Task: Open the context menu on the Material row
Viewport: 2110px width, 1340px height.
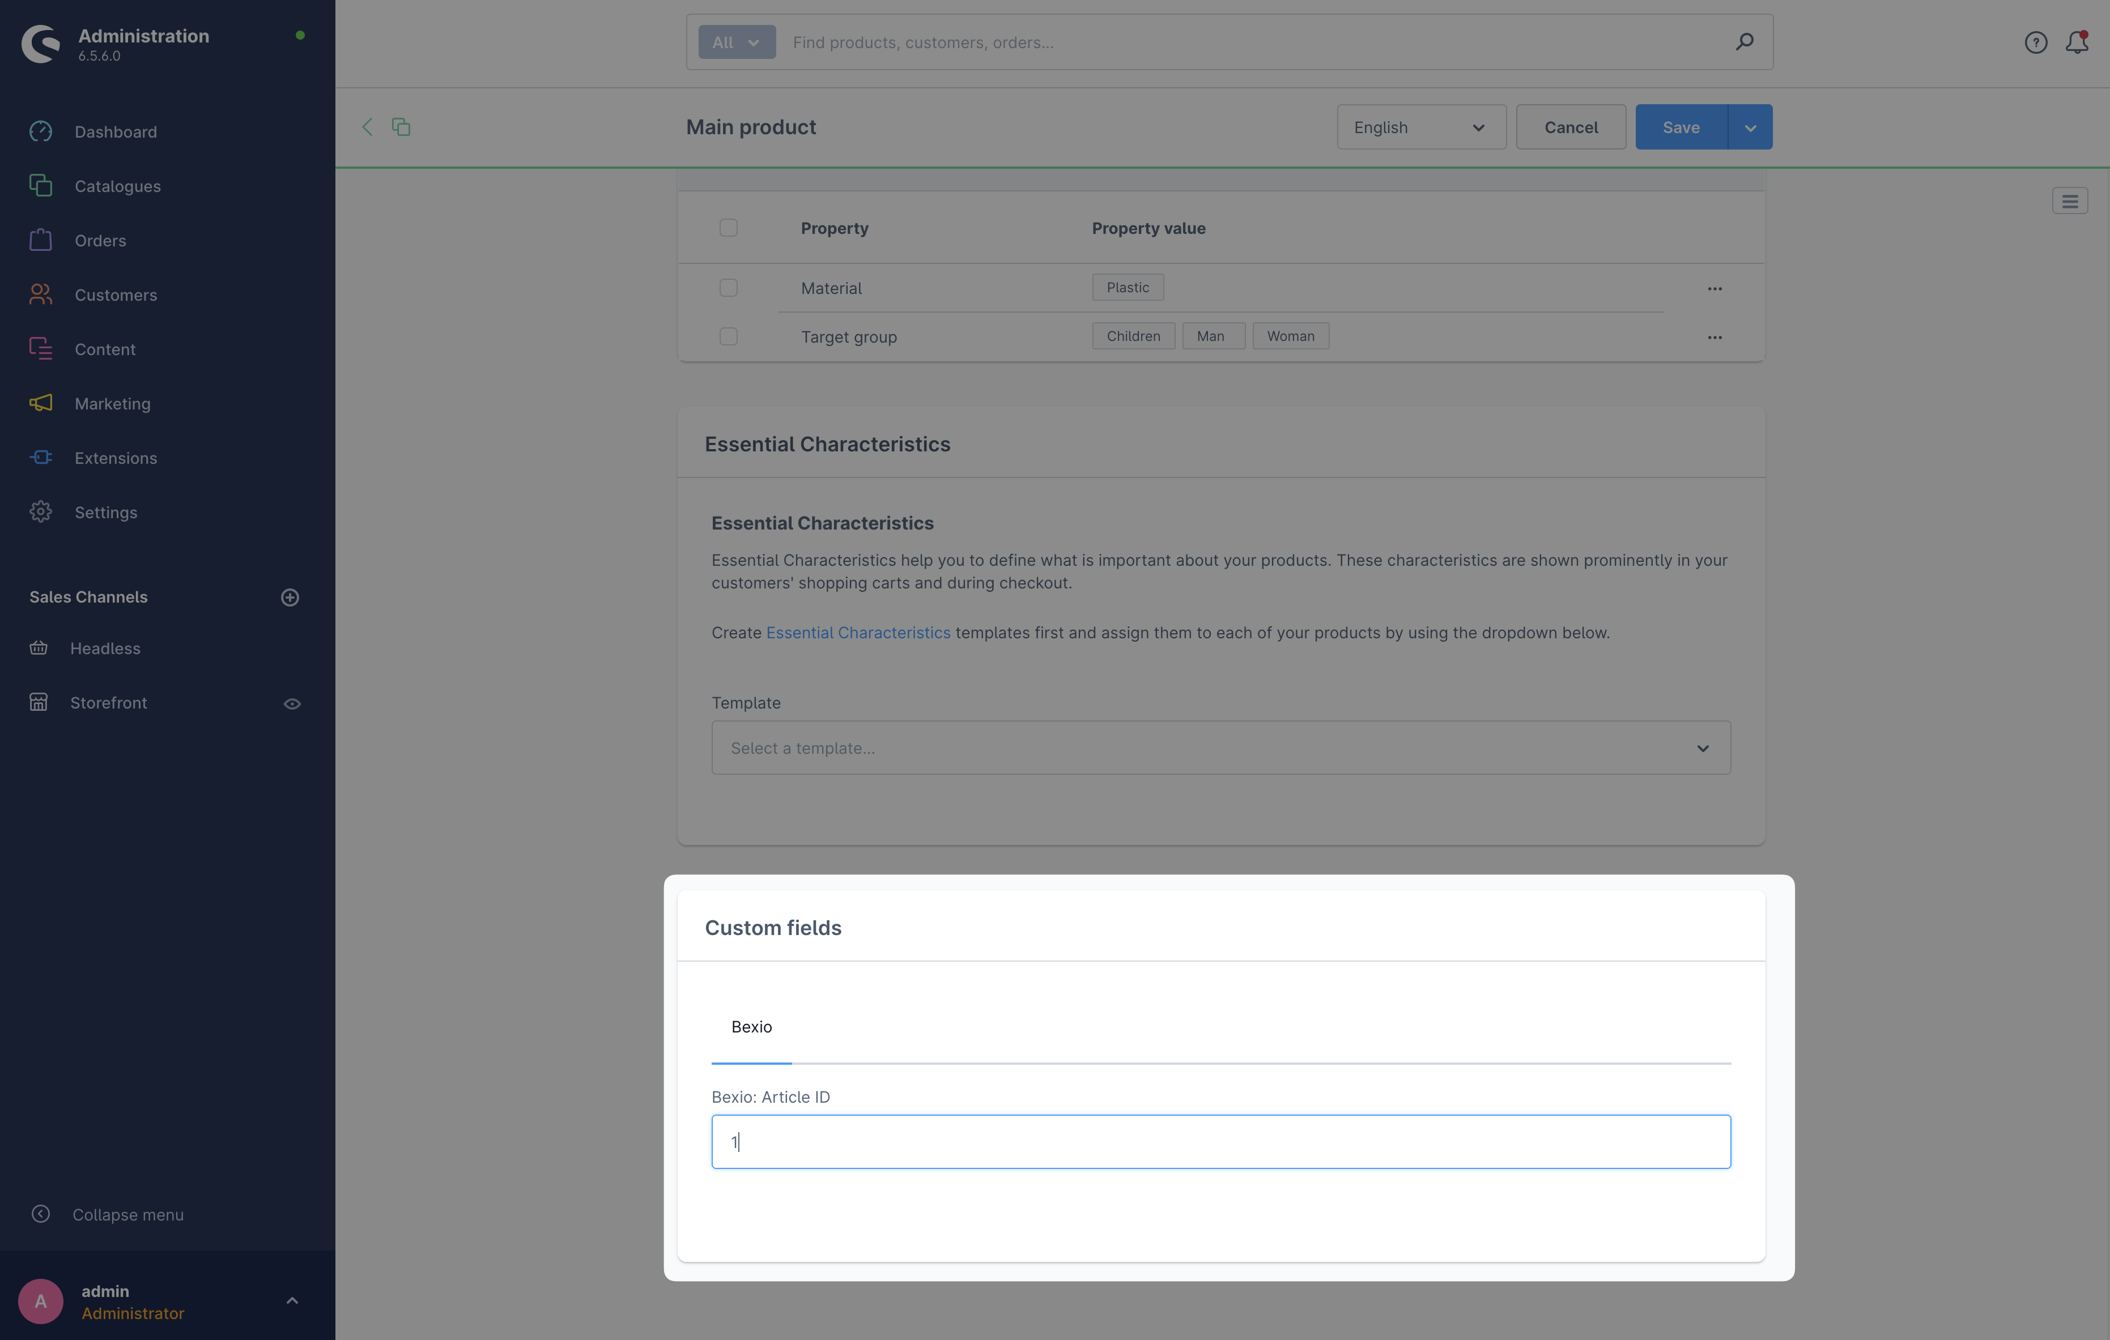Action: coord(1715,288)
